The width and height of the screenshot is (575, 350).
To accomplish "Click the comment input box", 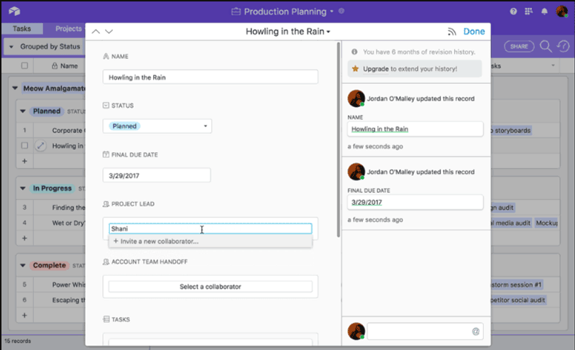I will pos(425,331).
